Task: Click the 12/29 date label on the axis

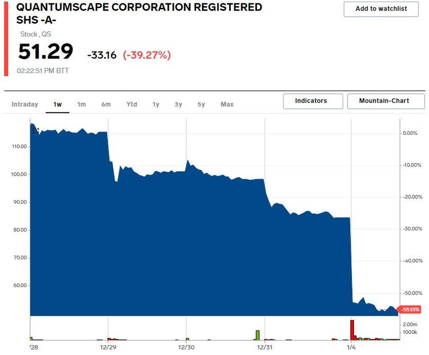Action: (x=108, y=347)
